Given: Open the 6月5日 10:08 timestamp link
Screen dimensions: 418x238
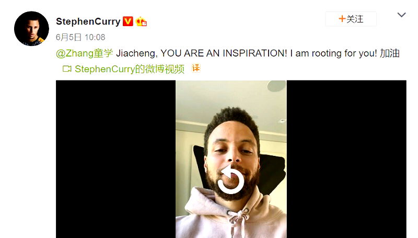Looking at the screenshot, I should pos(80,37).
